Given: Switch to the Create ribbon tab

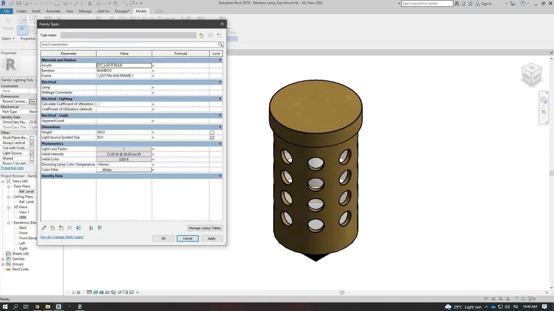Looking at the screenshot, I should point(21,11).
